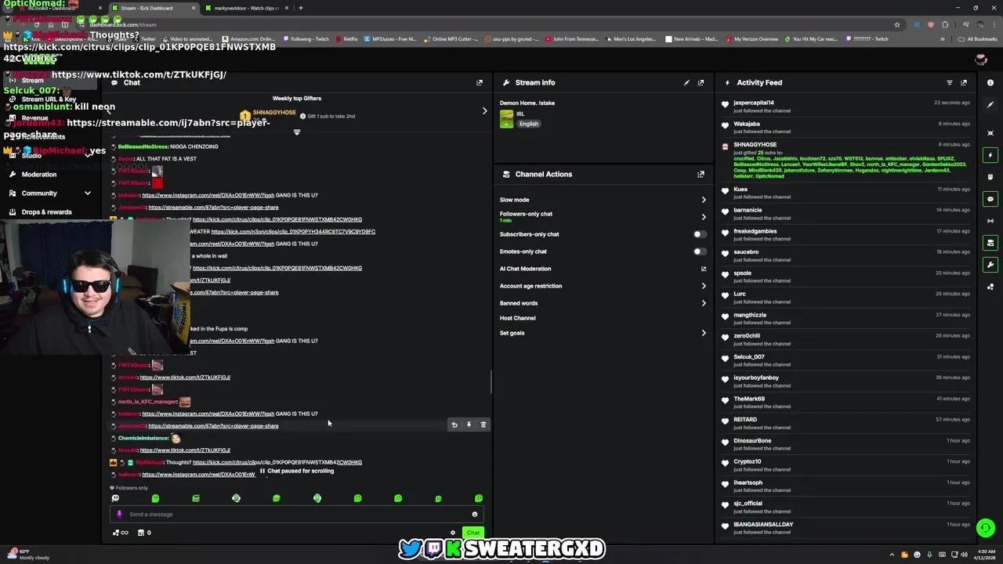This screenshot has height=564, width=1003.
Task: Pop out the Activity Feed panel
Action: tap(964, 82)
